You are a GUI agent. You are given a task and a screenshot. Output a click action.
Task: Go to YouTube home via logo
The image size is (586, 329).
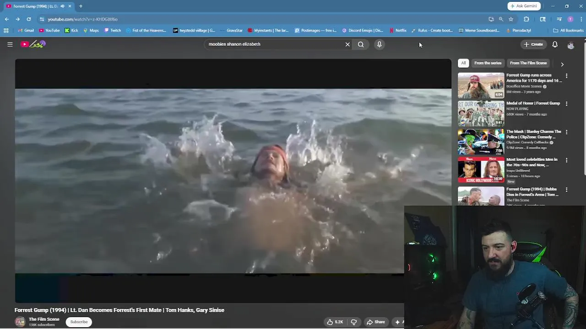pos(33,44)
